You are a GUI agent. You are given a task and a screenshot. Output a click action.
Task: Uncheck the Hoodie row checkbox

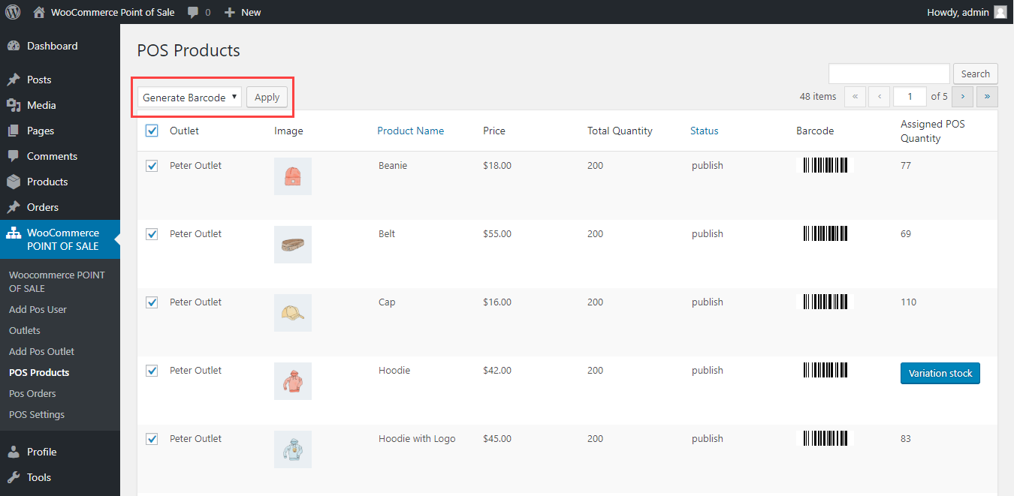point(152,371)
